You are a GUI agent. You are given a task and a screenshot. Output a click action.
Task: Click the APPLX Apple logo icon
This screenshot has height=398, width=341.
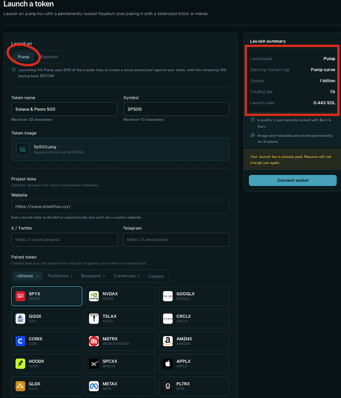[x=168, y=364]
